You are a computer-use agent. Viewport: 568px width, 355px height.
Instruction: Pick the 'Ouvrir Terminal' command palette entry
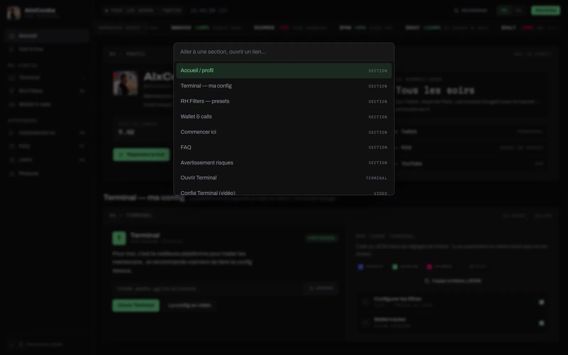284,178
